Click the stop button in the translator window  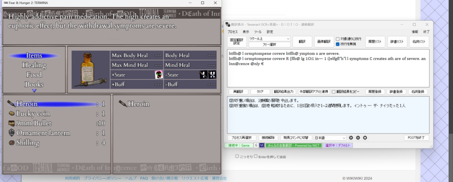tap(365, 138)
